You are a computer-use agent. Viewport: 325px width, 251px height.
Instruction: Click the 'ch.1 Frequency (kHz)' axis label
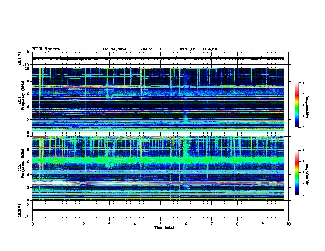tap(21, 96)
